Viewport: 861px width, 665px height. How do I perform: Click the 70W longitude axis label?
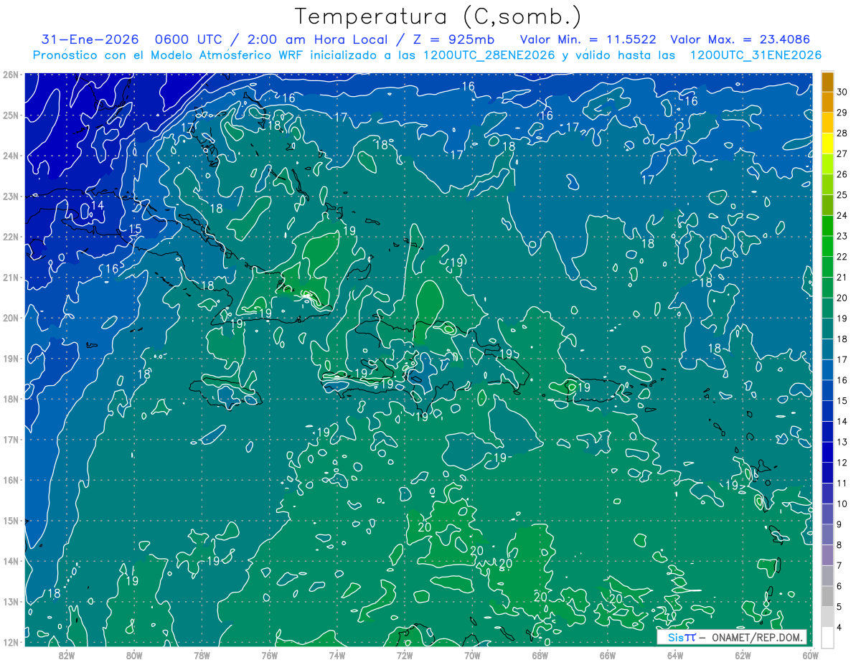coord(472,655)
